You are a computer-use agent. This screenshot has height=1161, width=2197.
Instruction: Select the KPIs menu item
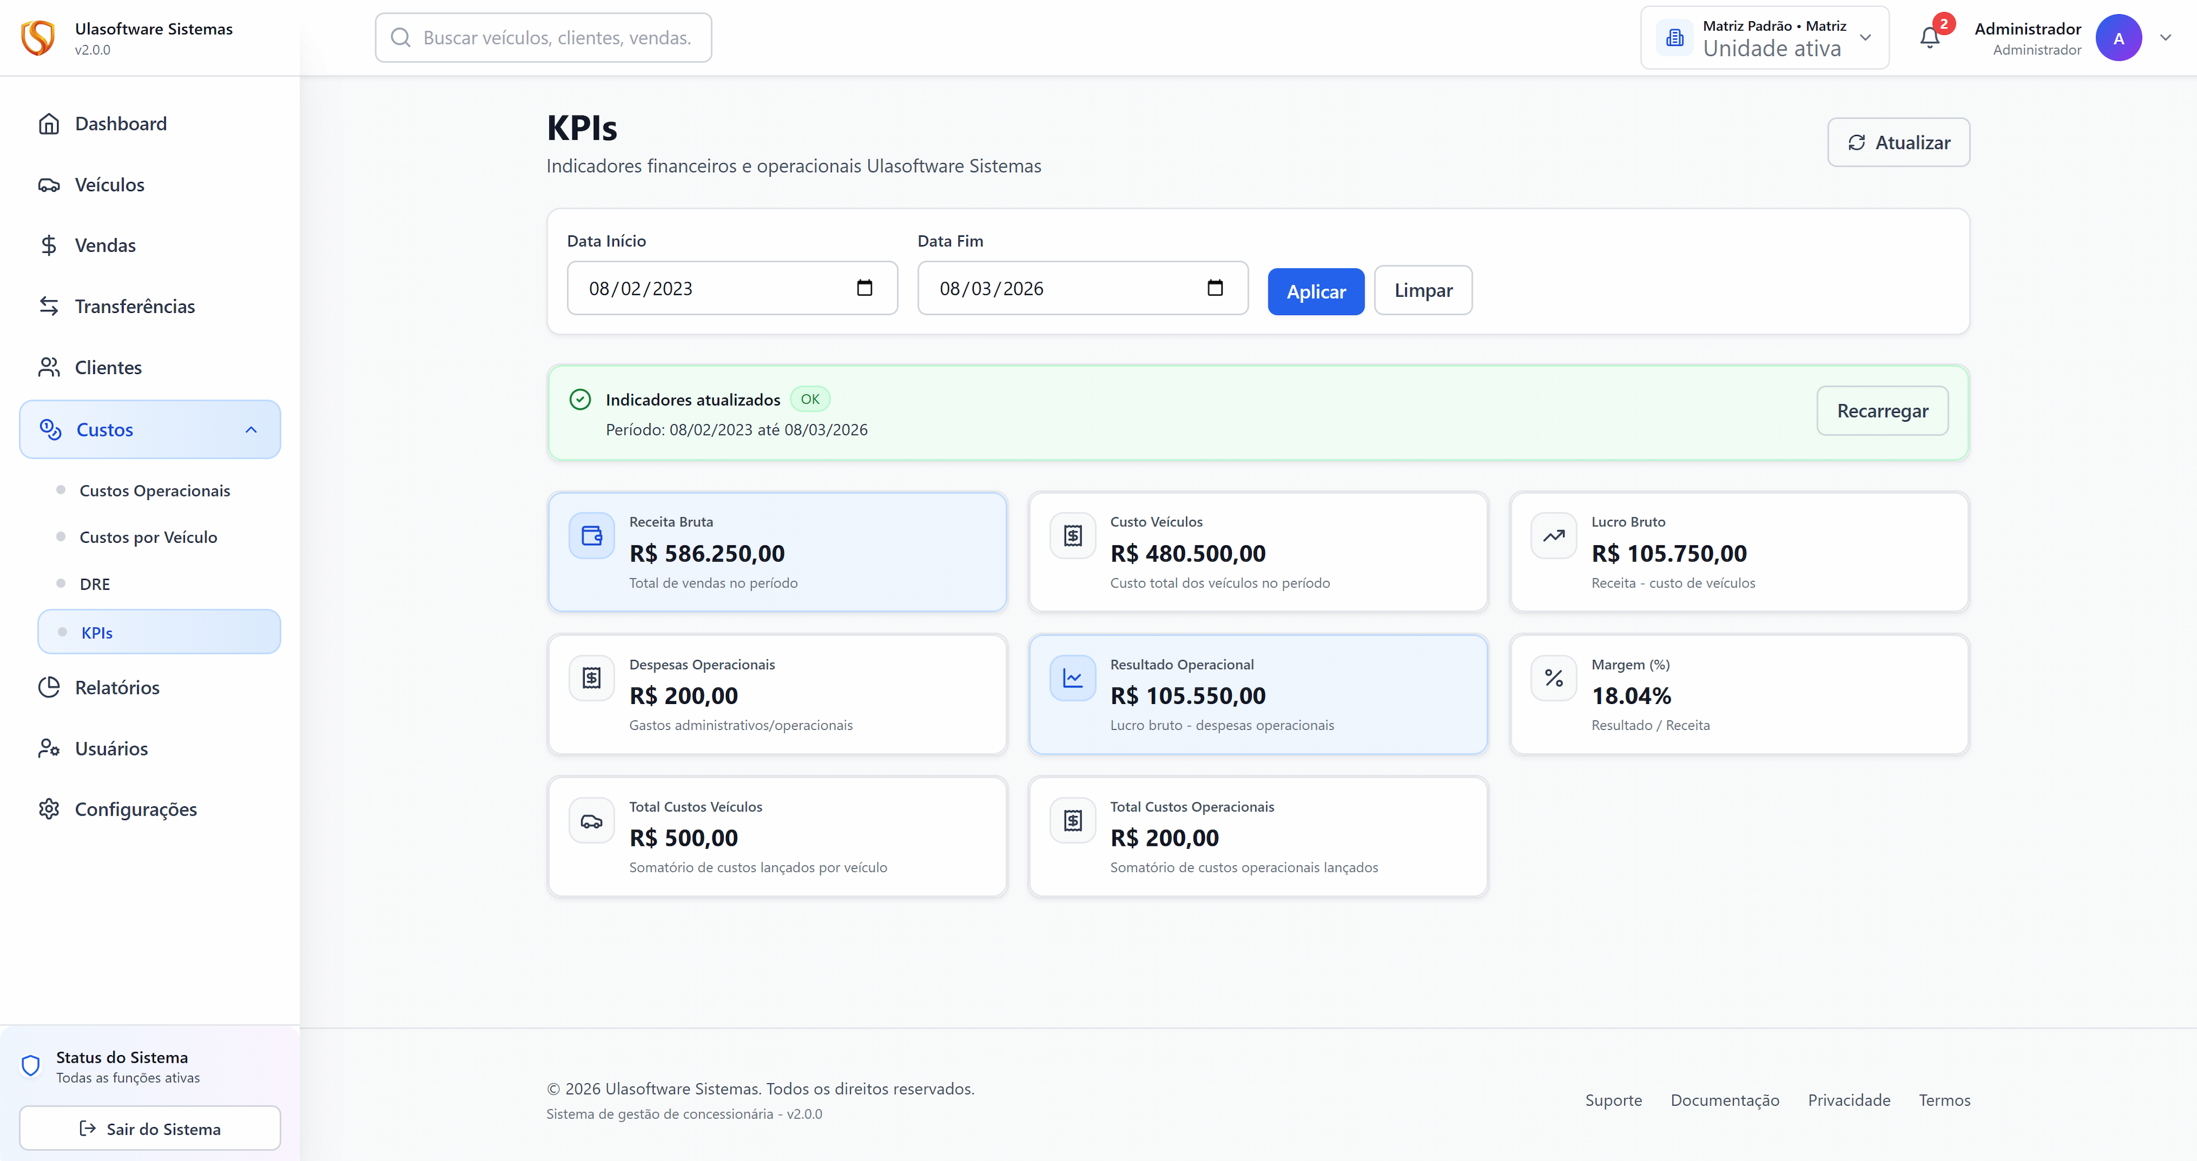click(96, 633)
